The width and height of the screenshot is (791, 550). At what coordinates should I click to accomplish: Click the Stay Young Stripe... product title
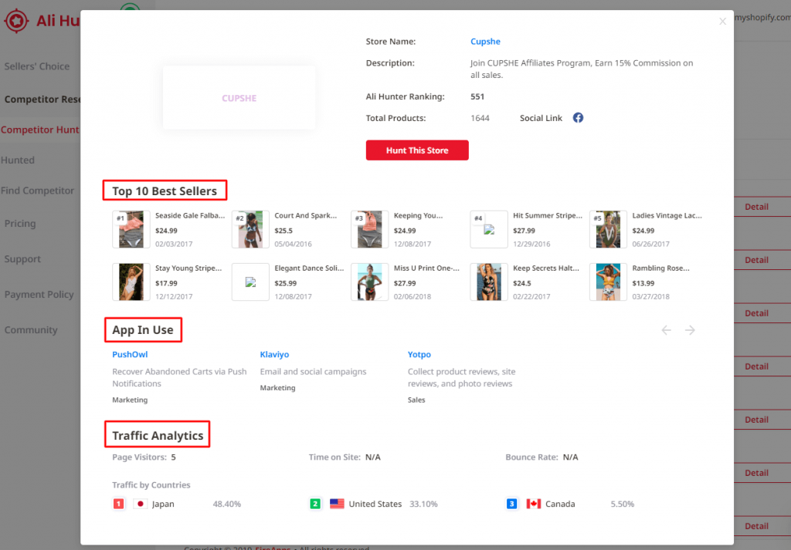(x=188, y=268)
